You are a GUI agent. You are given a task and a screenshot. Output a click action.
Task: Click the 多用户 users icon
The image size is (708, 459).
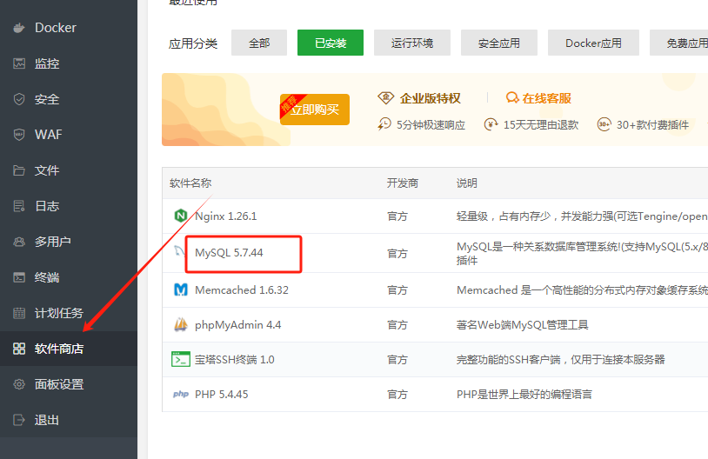tap(19, 242)
